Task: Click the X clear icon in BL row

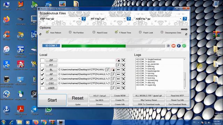Action: (x=123, y=70)
